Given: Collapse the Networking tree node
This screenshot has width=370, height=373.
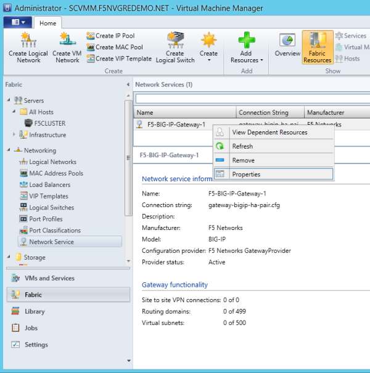Looking at the screenshot, I should point(9,150).
